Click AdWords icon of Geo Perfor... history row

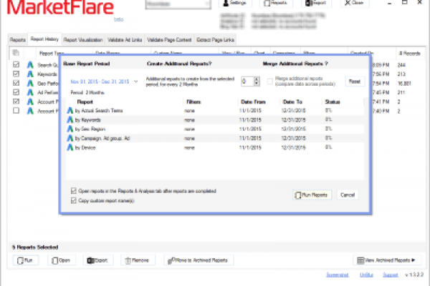pos(30,83)
